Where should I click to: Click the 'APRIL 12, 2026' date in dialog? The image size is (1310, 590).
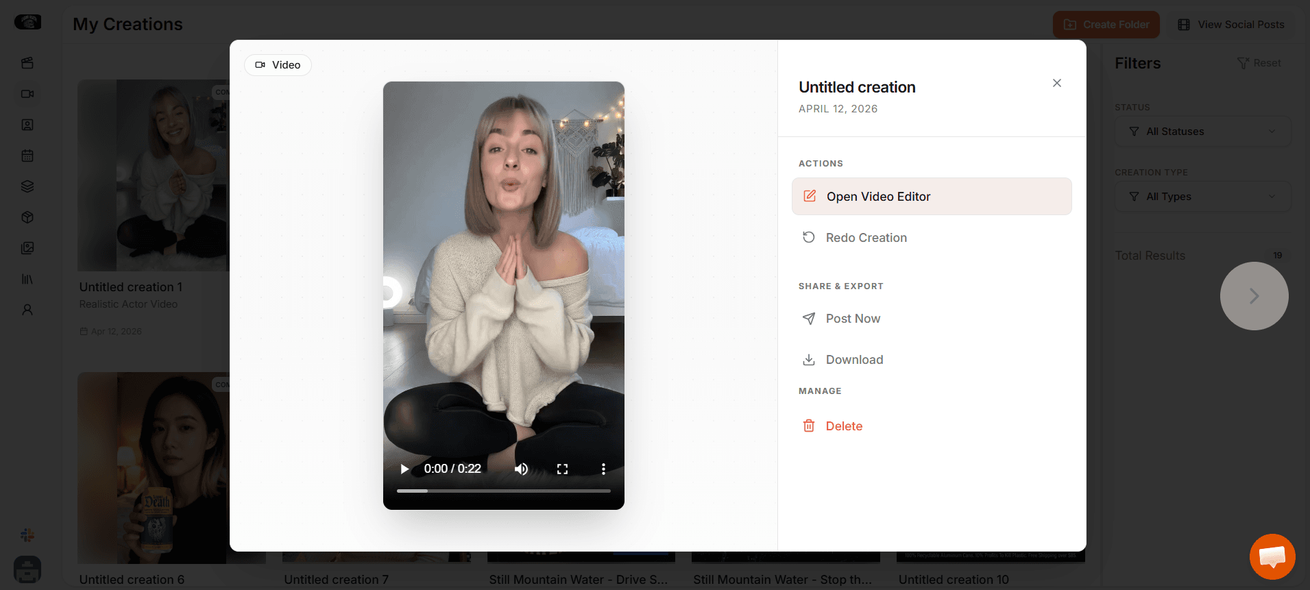point(838,109)
